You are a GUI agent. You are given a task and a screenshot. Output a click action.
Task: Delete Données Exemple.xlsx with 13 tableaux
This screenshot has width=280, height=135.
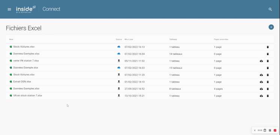(268, 68)
